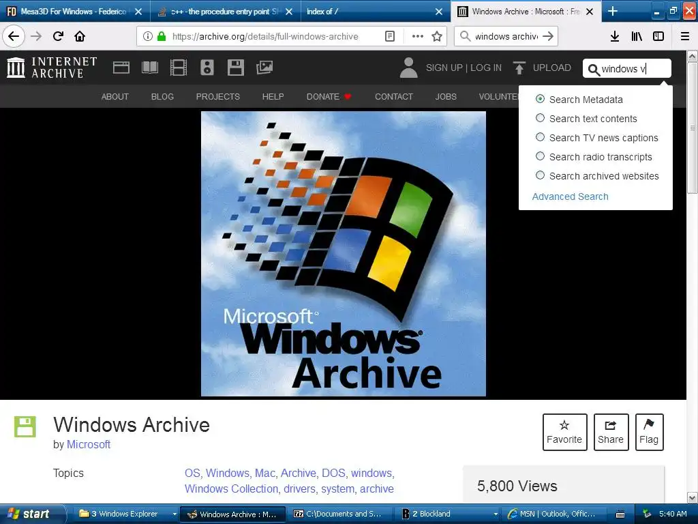Open the Texts book icon

click(x=149, y=68)
